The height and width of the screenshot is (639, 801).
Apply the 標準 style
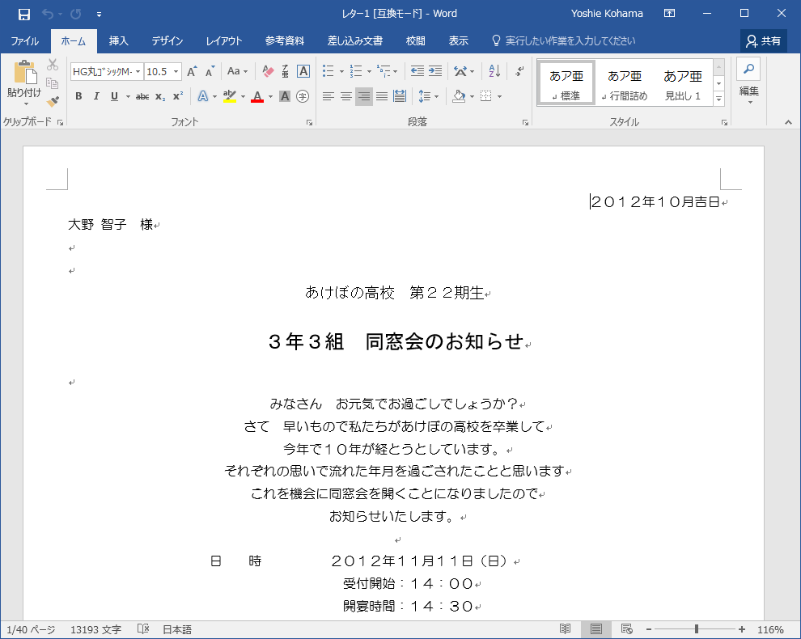pyautogui.click(x=566, y=83)
